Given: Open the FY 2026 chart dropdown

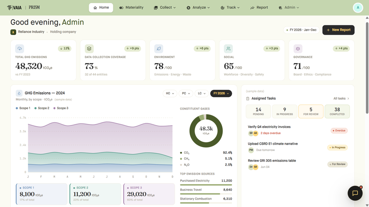Looking at the screenshot, I should pyautogui.click(x=221, y=94).
